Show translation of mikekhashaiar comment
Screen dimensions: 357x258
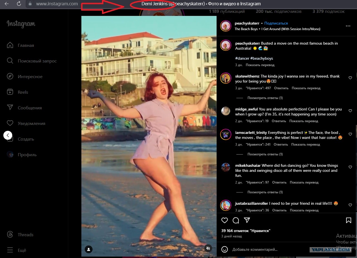pos(304,182)
